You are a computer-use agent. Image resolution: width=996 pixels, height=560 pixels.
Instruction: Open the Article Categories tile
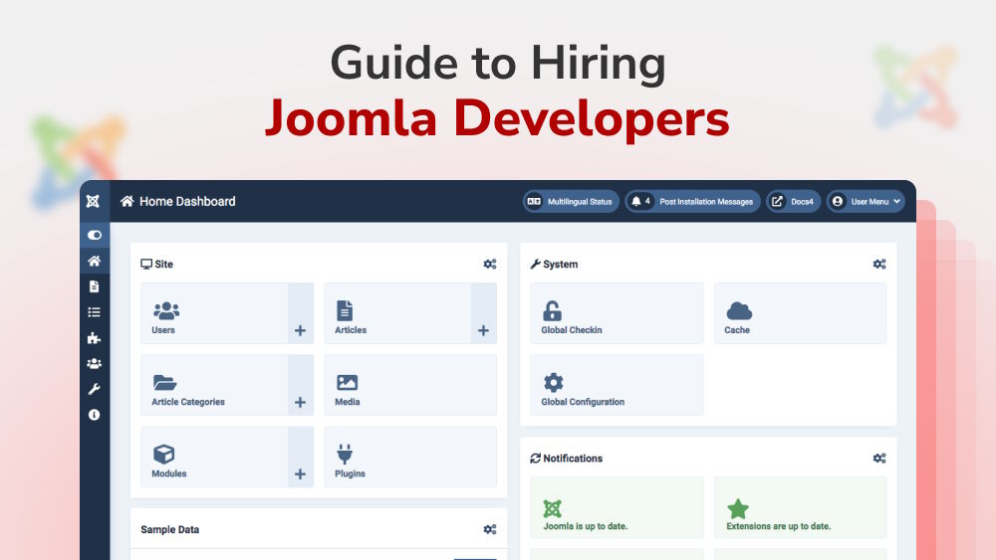214,385
